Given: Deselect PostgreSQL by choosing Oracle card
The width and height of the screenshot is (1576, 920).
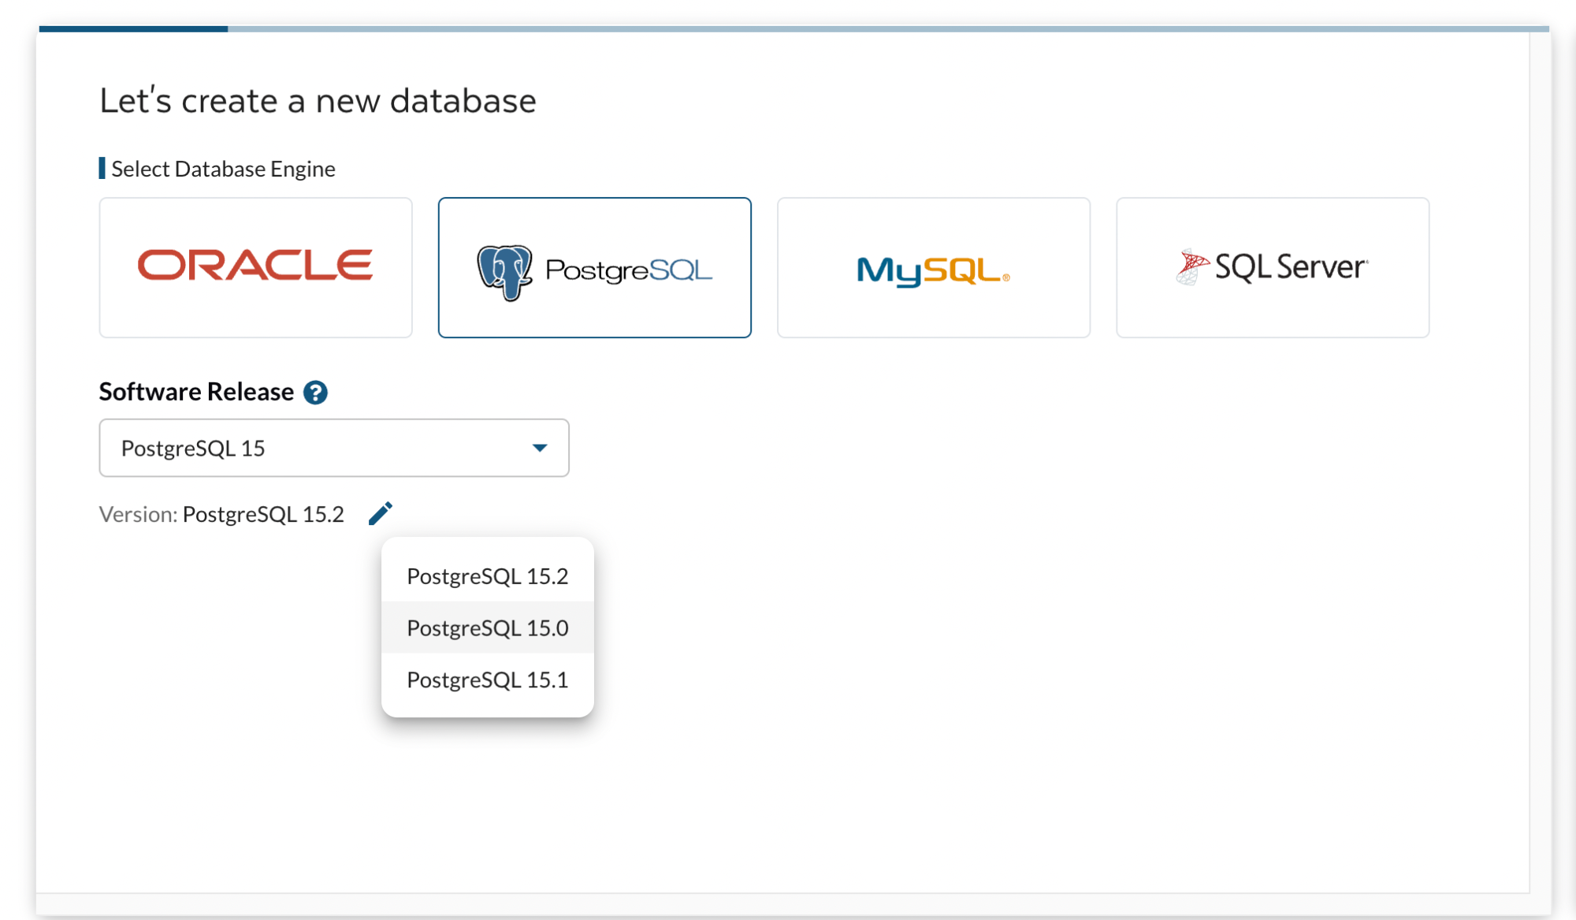Looking at the screenshot, I should (255, 267).
